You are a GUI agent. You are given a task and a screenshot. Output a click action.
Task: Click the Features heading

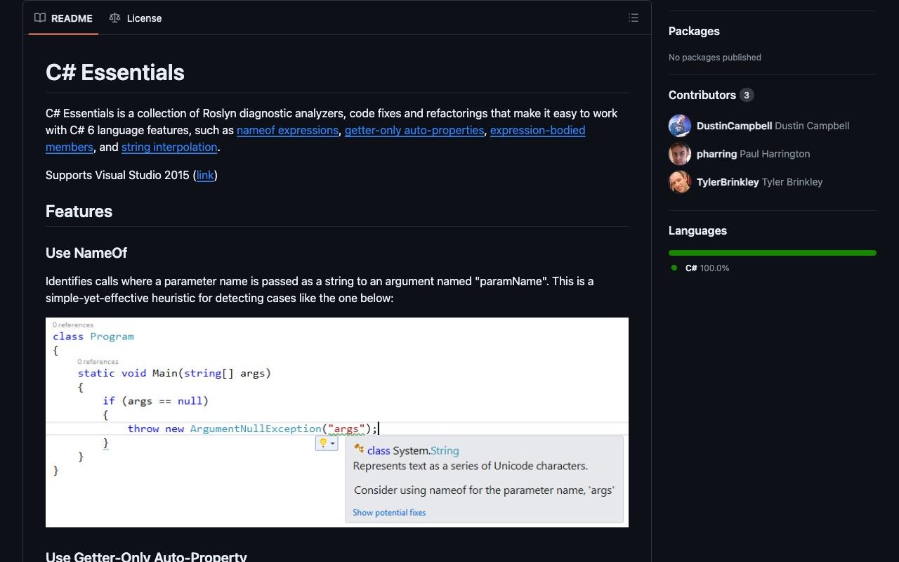pyautogui.click(x=79, y=211)
